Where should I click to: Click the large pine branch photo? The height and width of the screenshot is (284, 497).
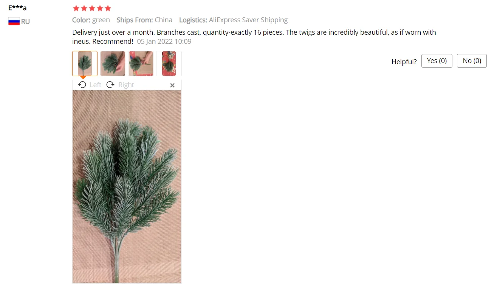127,187
